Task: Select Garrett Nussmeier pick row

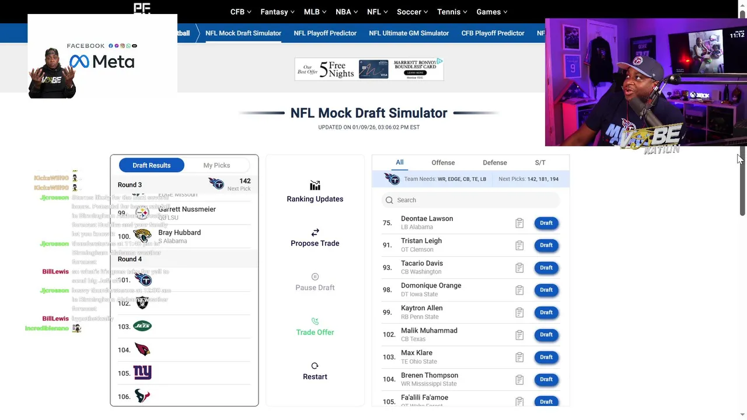Action: [x=184, y=213]
